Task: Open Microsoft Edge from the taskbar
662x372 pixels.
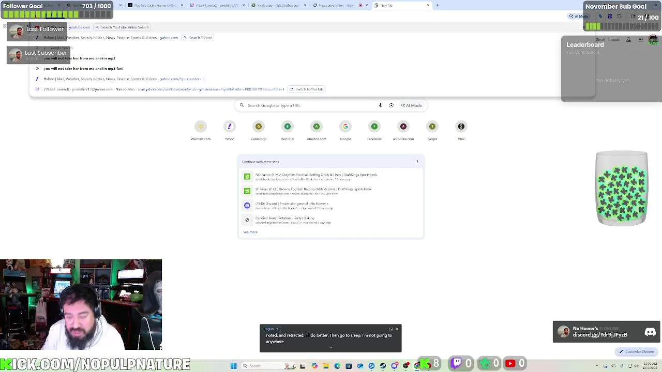Action: 337,366
